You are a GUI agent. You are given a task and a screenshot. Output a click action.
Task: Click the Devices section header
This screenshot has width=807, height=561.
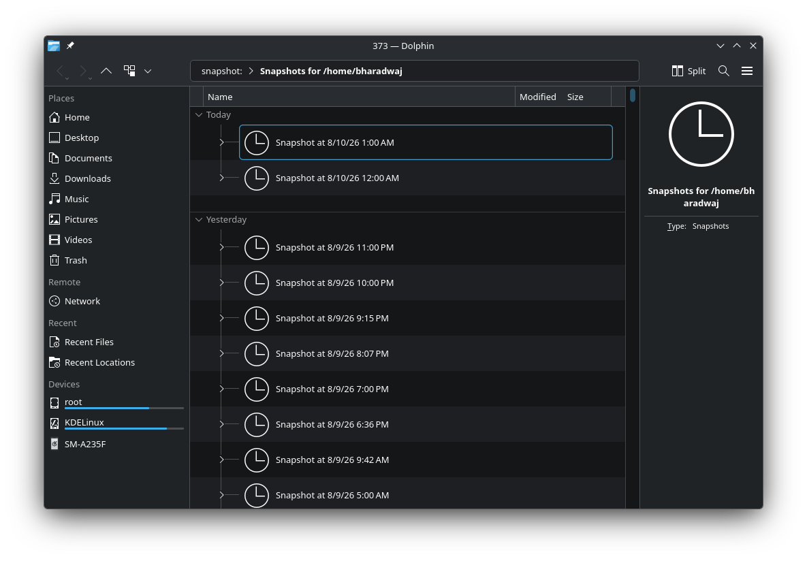[64, 385]
